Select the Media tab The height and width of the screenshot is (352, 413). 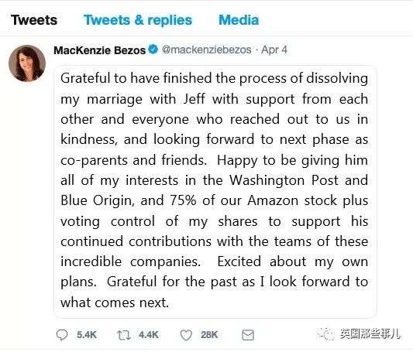click(x=239, y=20)
